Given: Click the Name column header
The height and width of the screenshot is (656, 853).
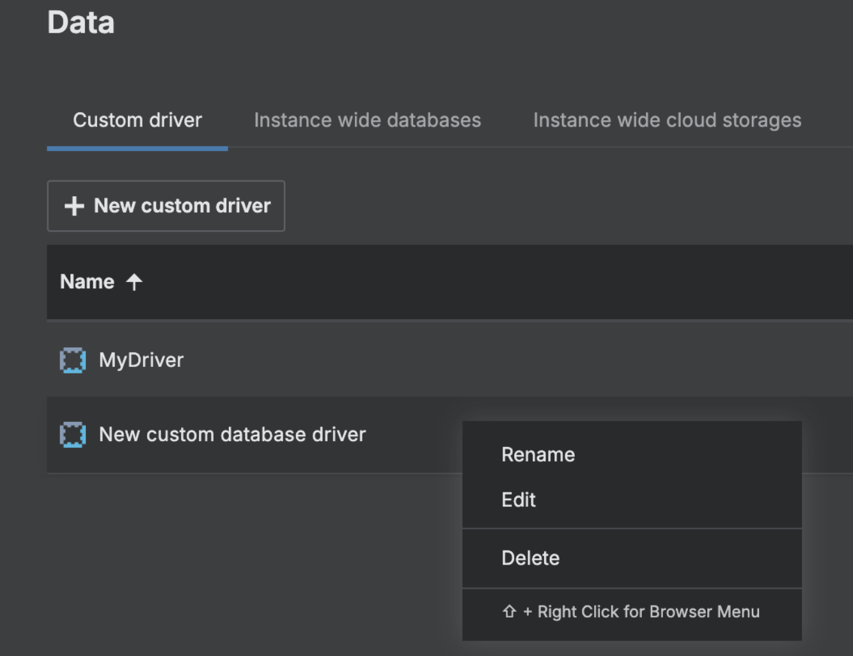Looking at the screenshot, I should click(x=88, y=281).
